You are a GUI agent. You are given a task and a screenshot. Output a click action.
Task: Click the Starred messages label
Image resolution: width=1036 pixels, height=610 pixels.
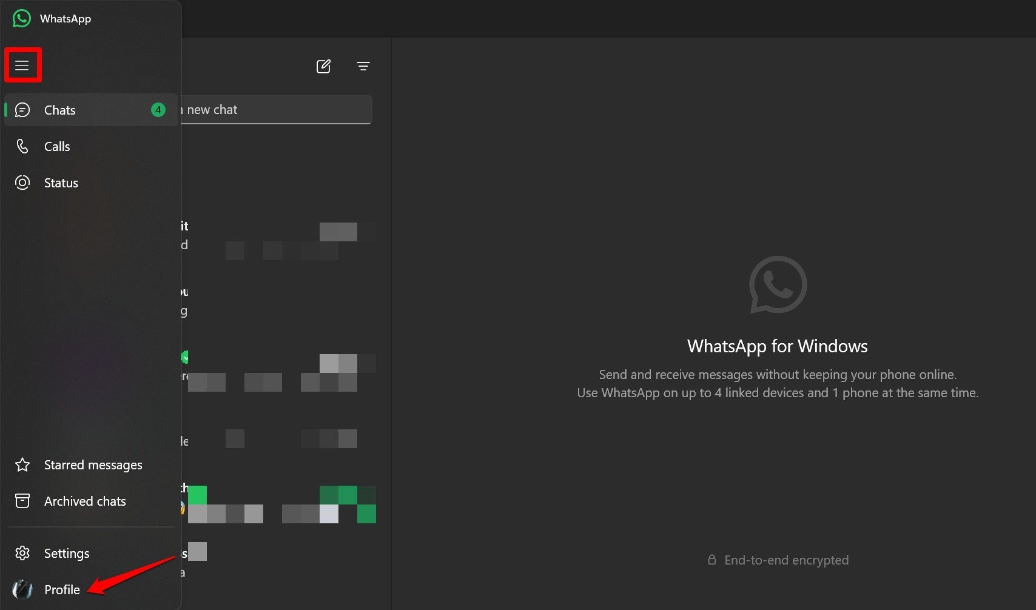[93, 464]
